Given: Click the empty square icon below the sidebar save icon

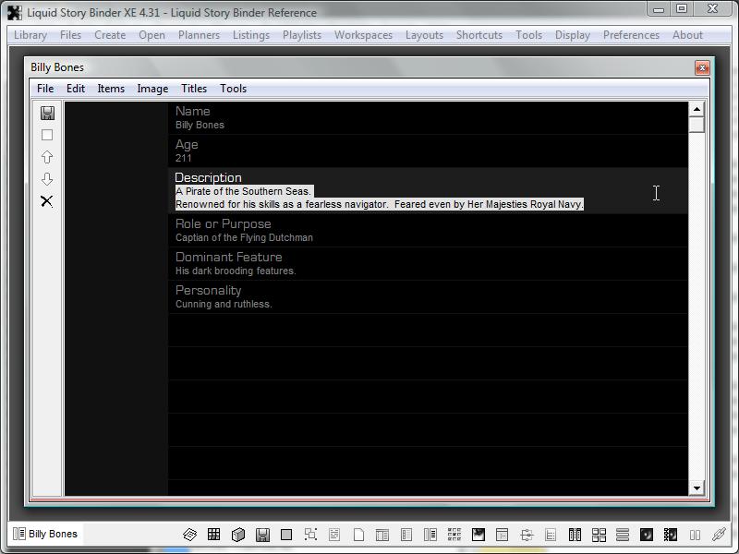Looking at the screenshot, I should click(x=47, y=135).
